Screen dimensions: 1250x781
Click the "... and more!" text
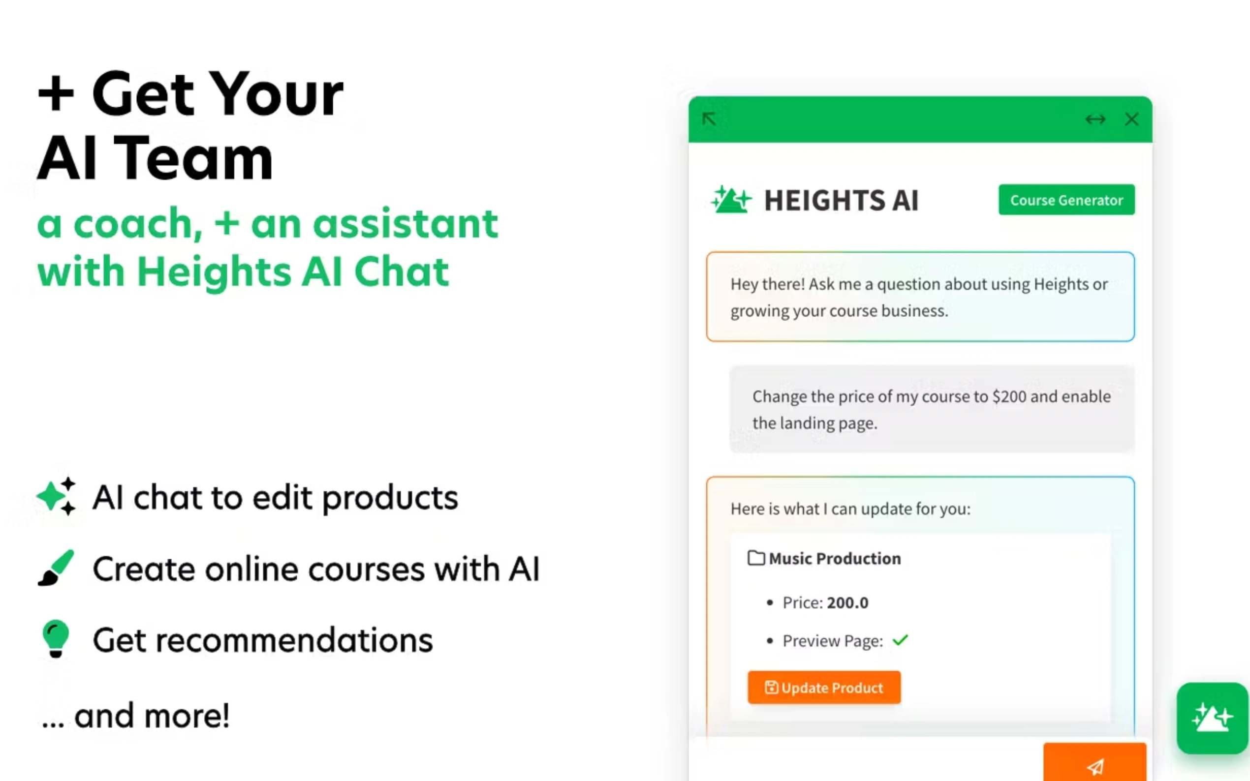tap(136, 716)
